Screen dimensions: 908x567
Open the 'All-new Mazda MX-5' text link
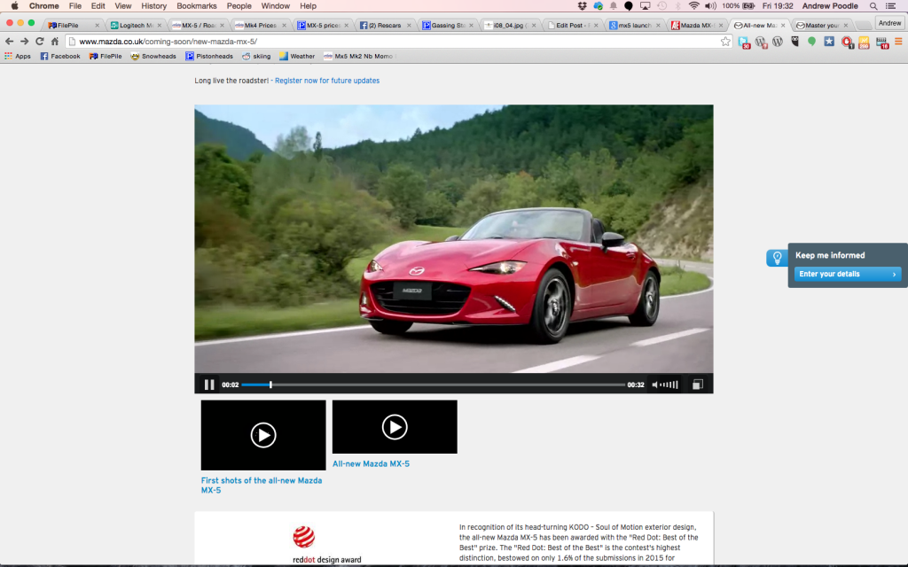[371, 463]
